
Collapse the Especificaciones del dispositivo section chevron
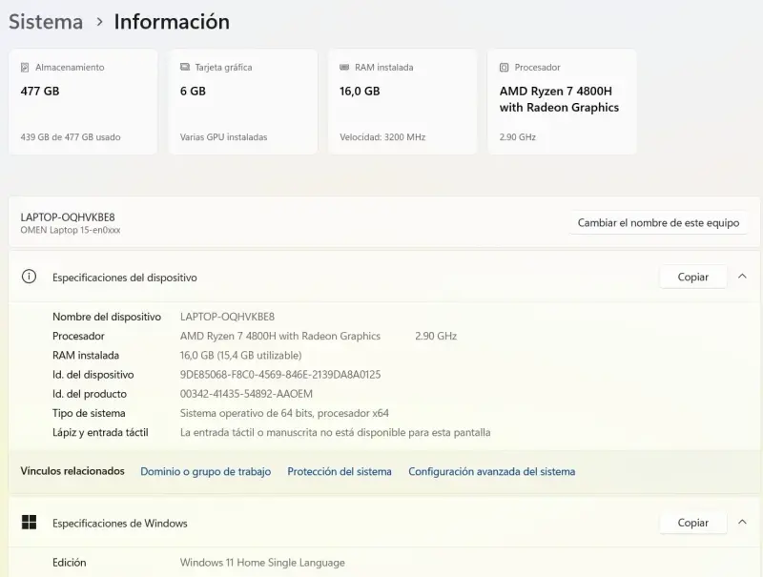(x=742, y=277)
